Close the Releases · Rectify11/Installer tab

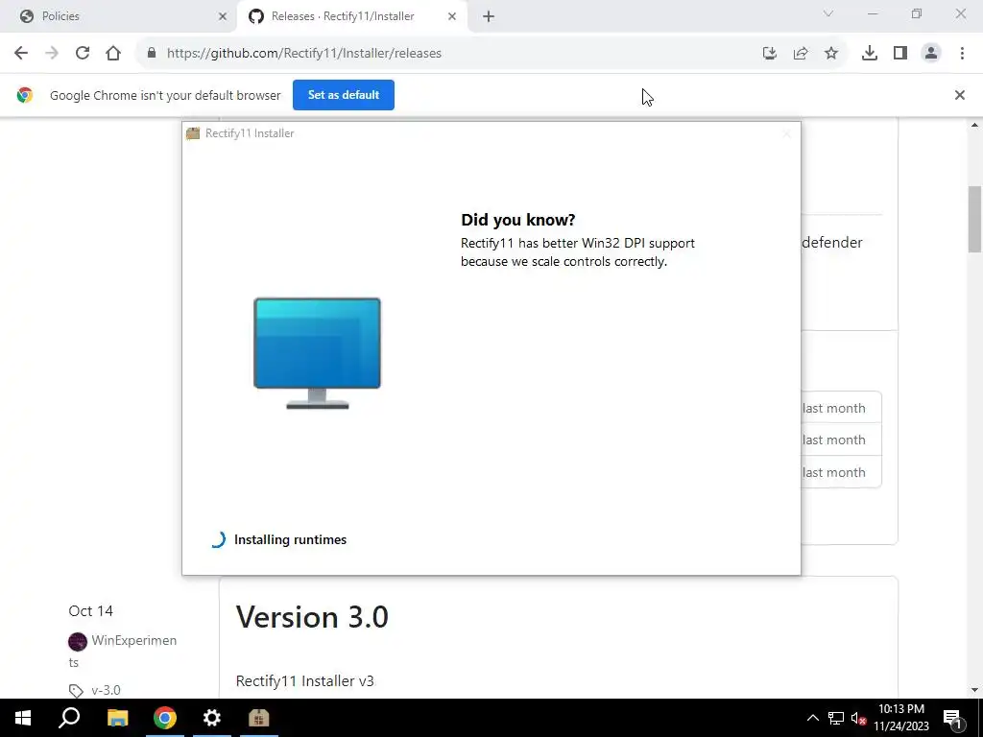tap(452, 17)
